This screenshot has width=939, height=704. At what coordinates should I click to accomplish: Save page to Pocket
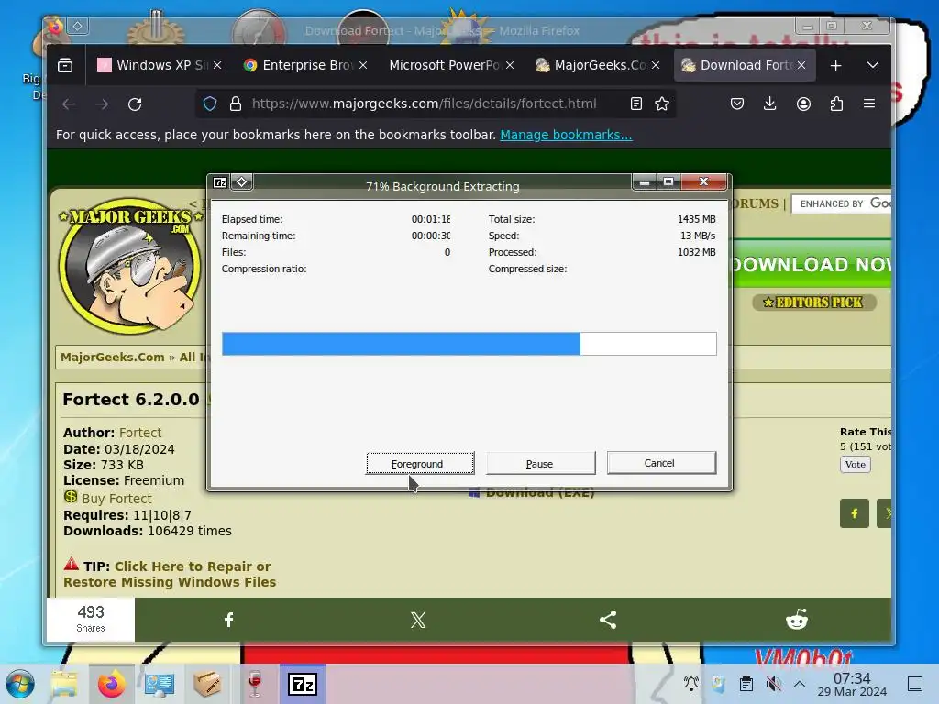click(x=737, y=104)
